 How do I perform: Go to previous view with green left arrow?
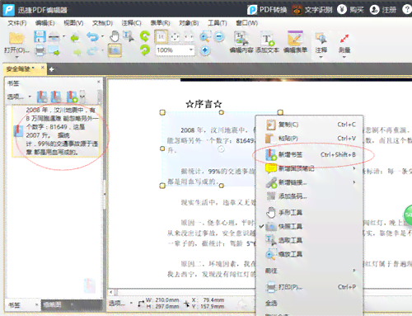(x=75, y=38)
